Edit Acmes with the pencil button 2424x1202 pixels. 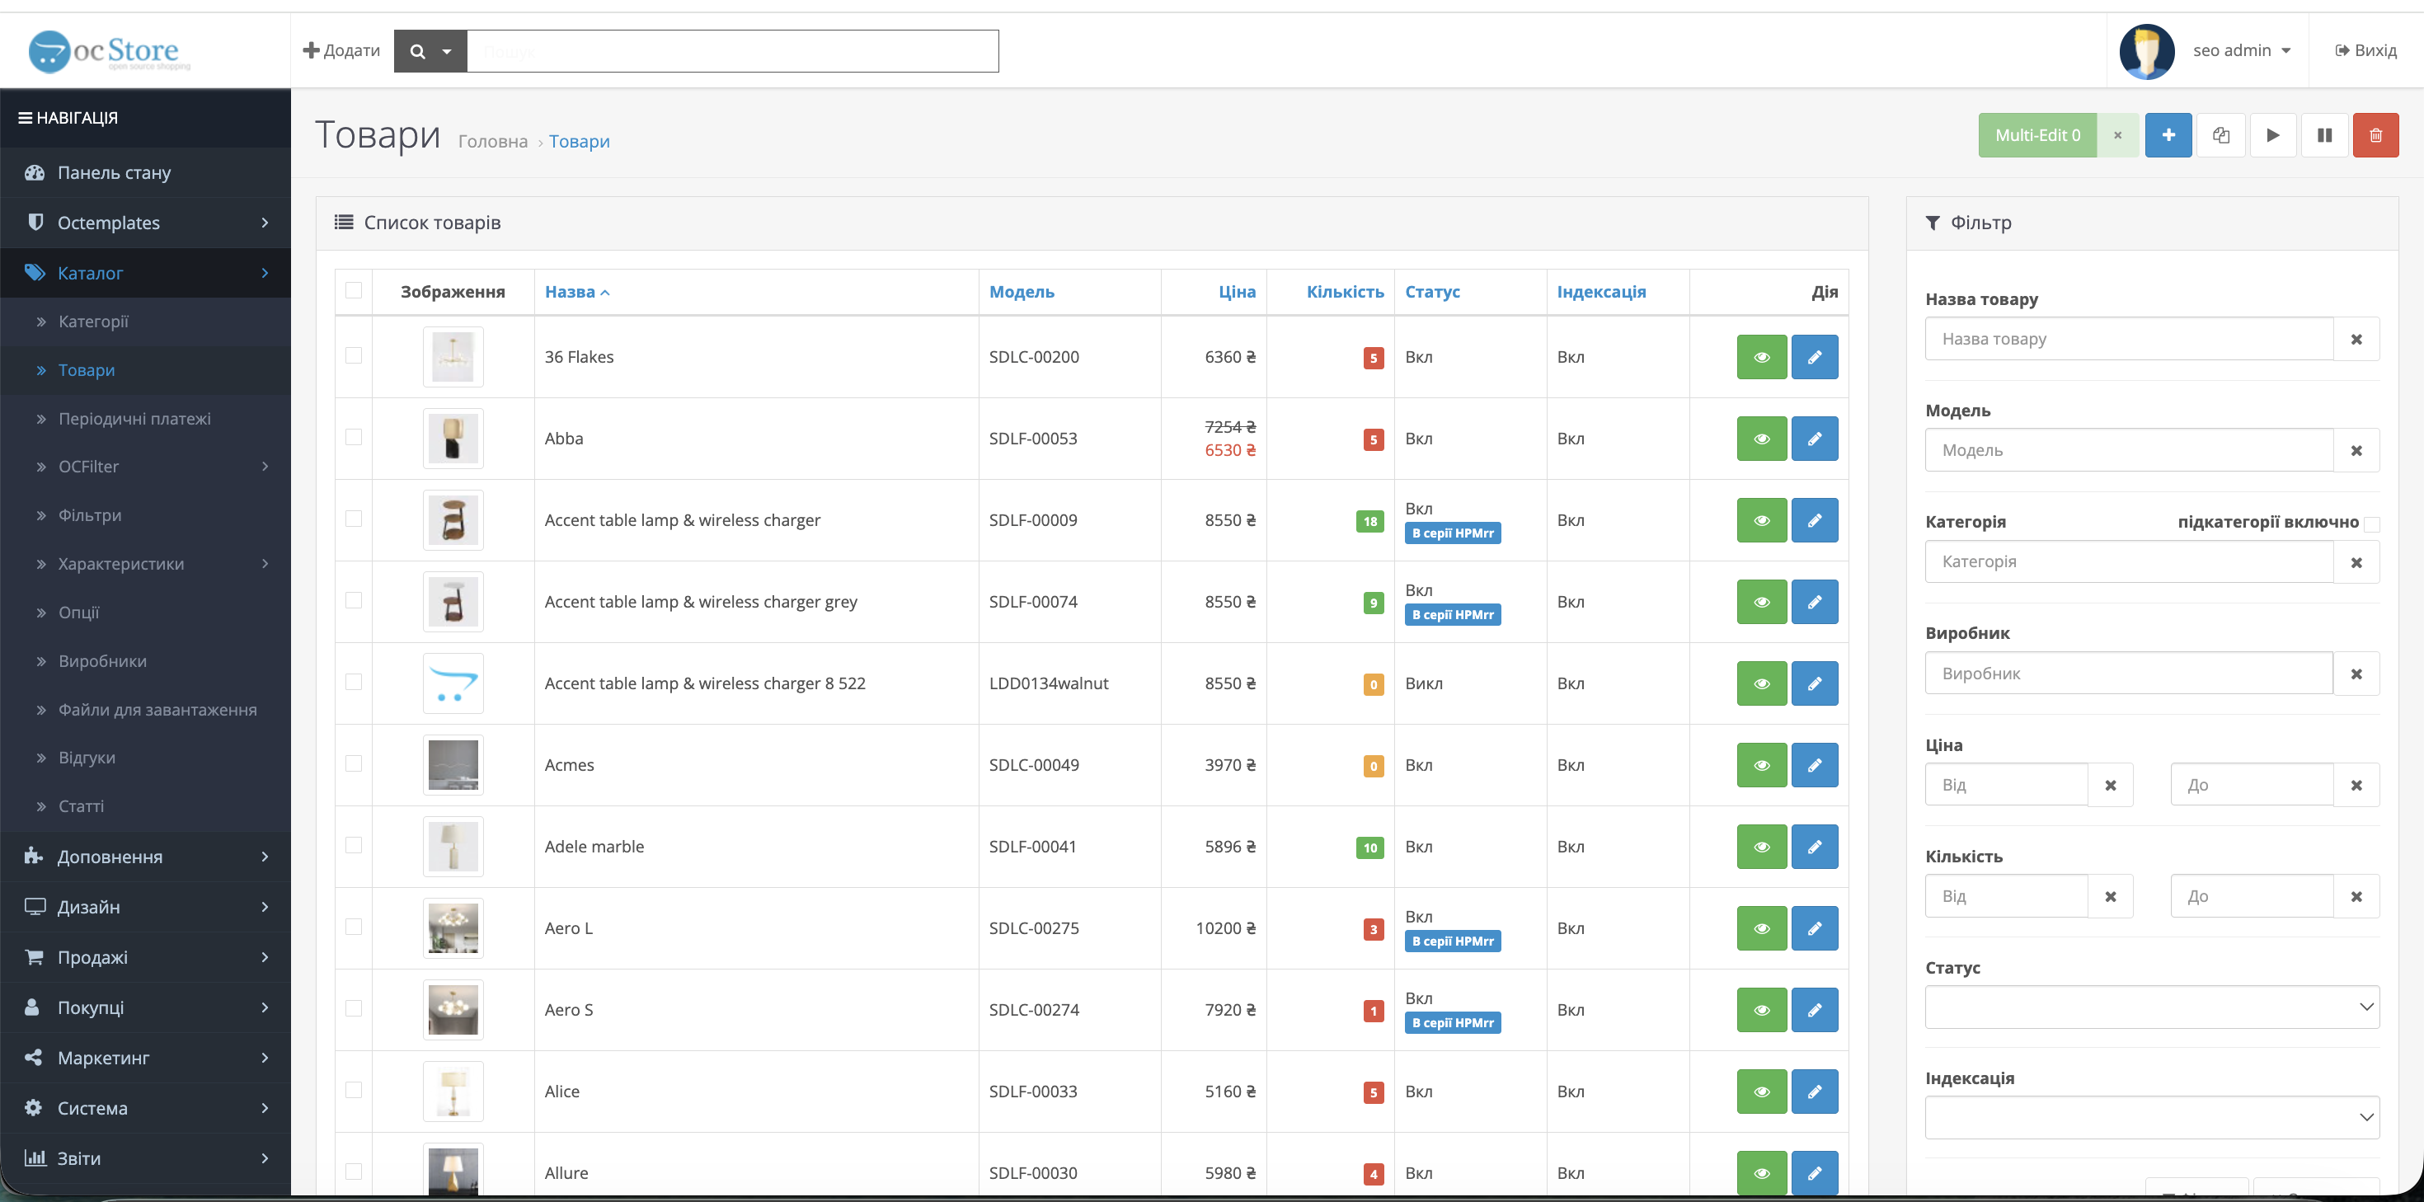(x=1814, y=765)
